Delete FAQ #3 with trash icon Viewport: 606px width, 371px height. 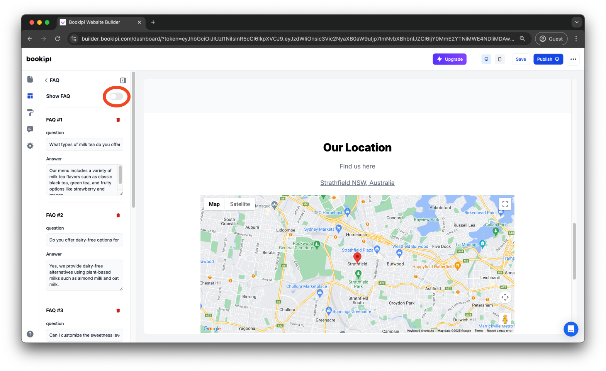tap(118, 311)
